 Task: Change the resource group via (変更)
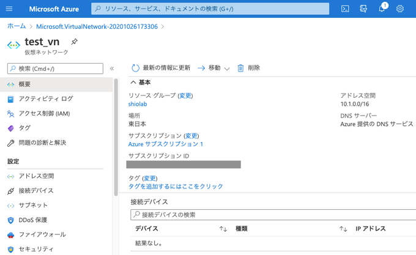point(185,95)
